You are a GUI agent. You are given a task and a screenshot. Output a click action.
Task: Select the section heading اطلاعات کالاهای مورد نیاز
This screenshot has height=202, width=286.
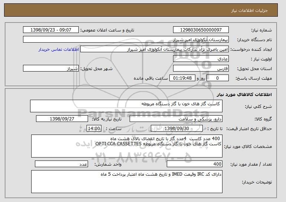[x=244, y=95]
